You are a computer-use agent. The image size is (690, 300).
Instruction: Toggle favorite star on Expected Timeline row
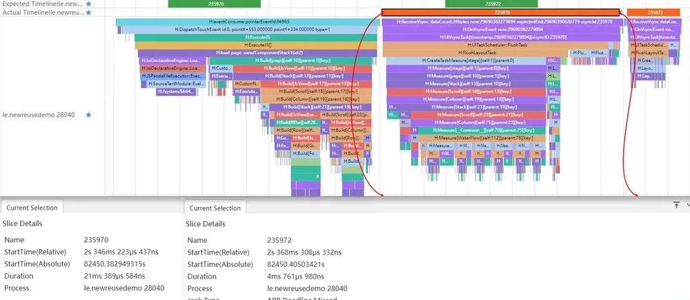[88, 3]
